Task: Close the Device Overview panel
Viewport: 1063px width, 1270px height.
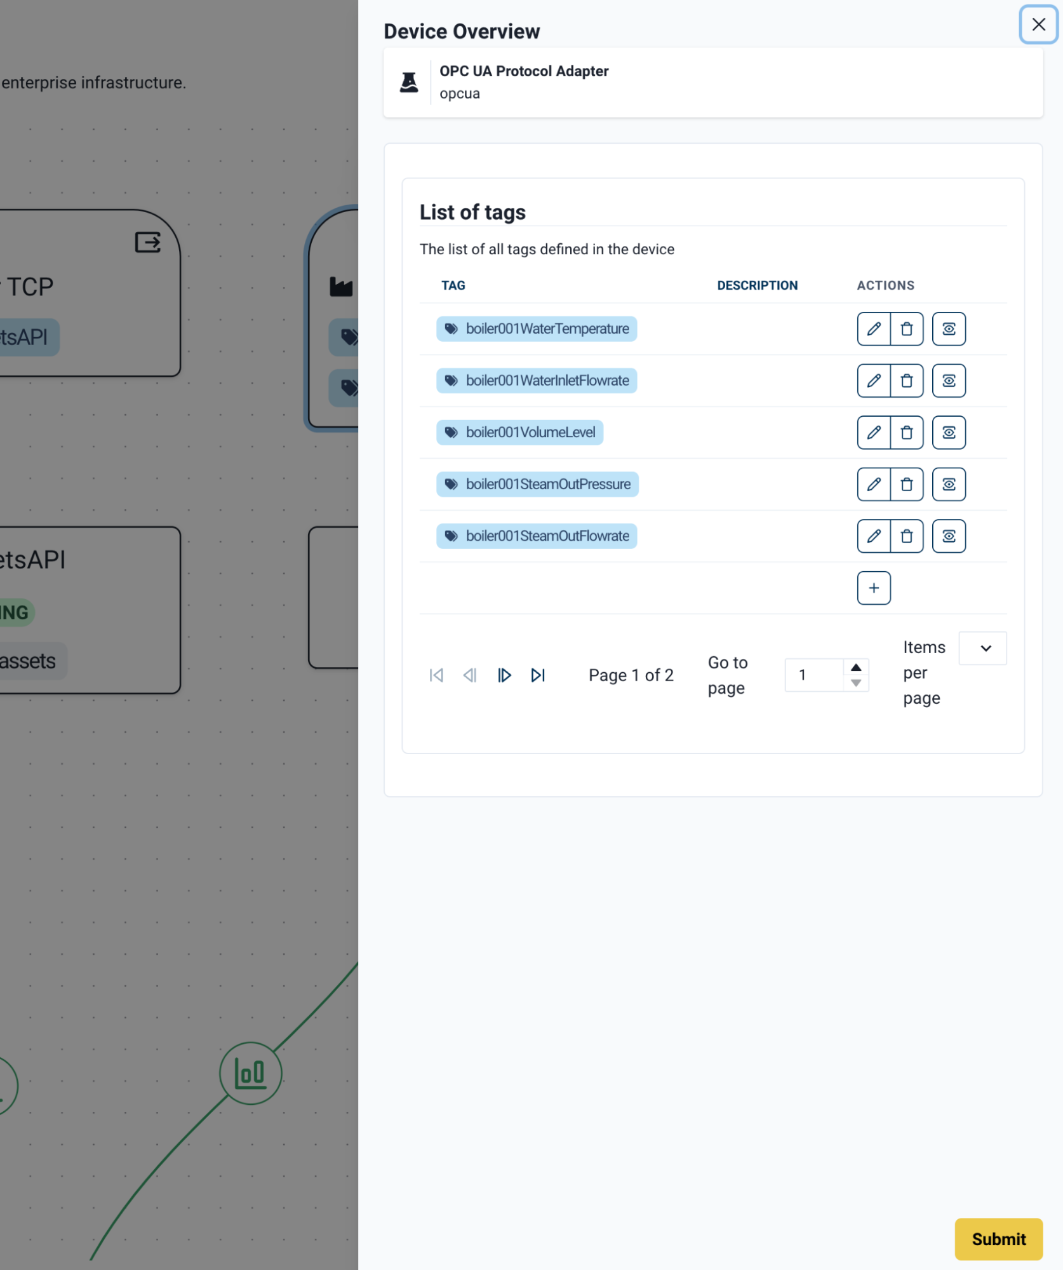Action: (x=1038, y=25)
